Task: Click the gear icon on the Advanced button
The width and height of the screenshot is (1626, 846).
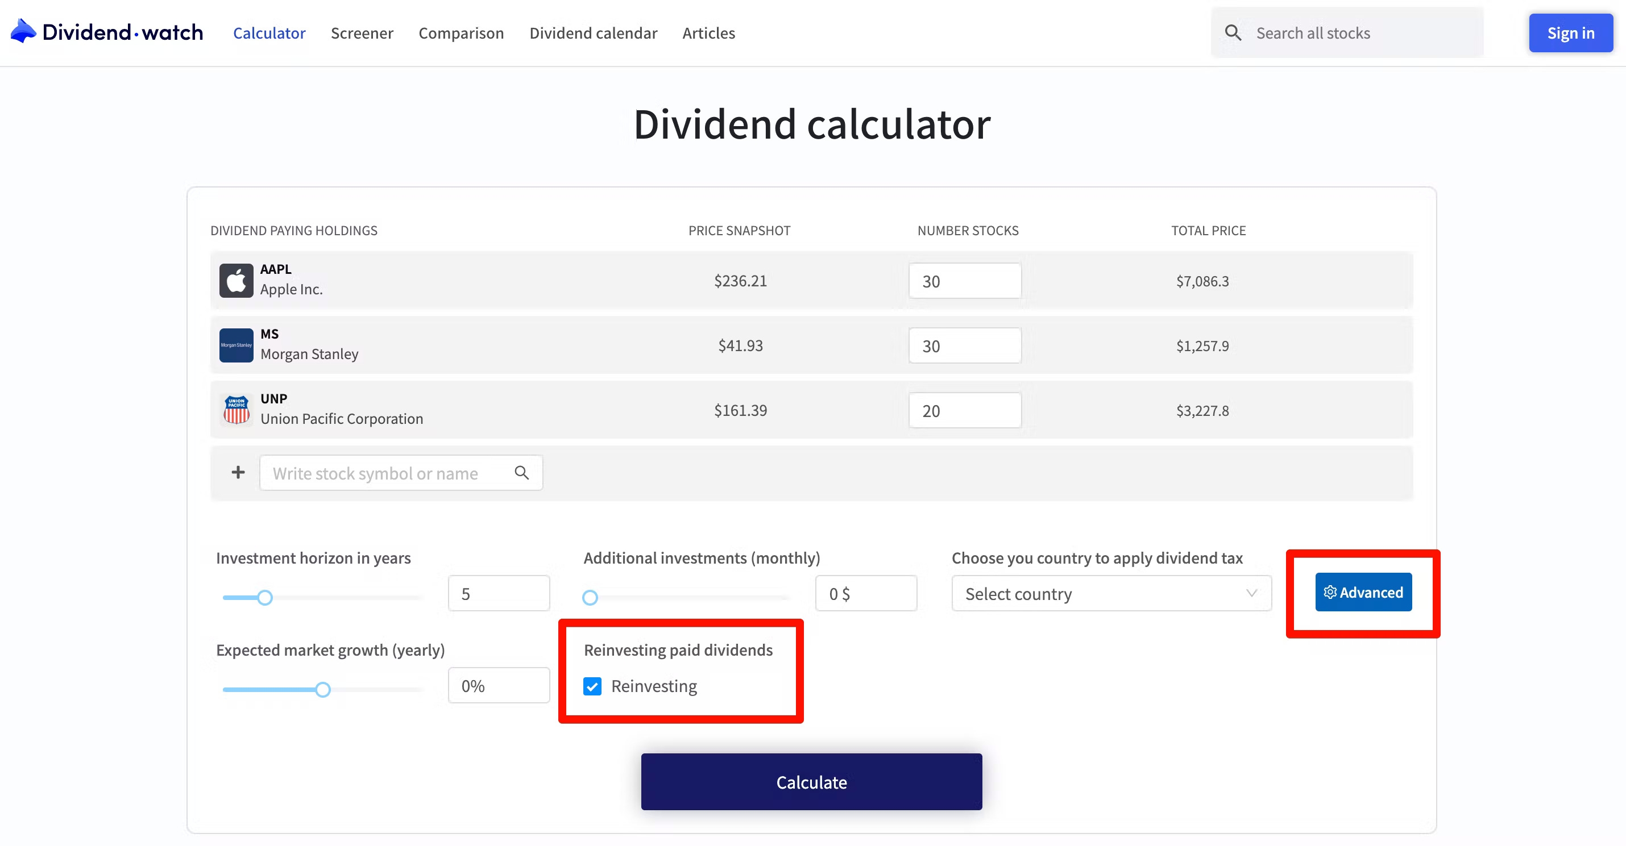Action: point(1330,592)
